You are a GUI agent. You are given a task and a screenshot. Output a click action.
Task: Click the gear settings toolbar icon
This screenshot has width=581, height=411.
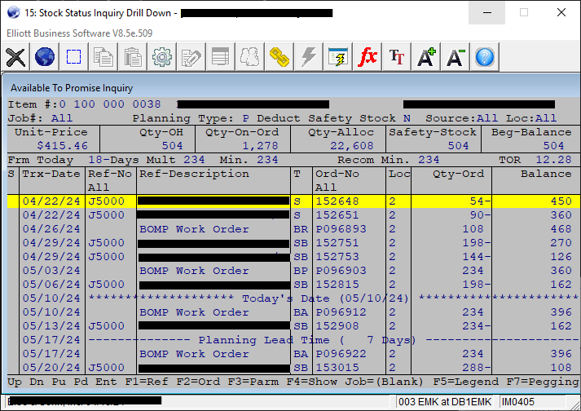(162, 57)
